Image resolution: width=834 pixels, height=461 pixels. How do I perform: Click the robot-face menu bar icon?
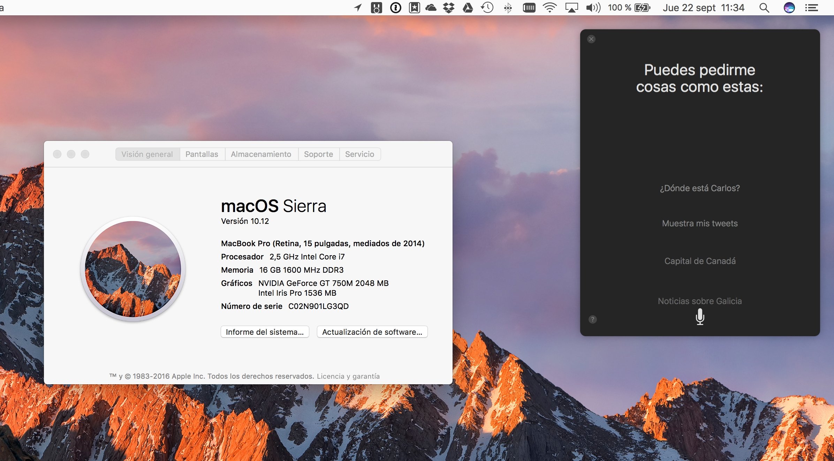pos(377,8)
